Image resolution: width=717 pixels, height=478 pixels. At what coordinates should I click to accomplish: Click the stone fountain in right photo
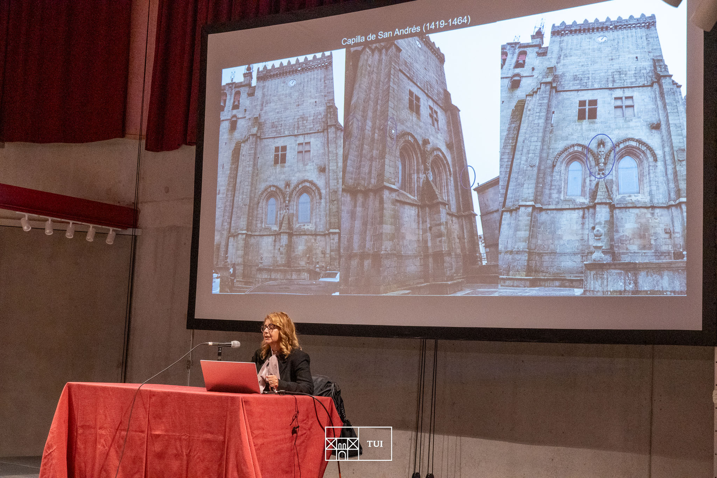[x=598, y=245]
